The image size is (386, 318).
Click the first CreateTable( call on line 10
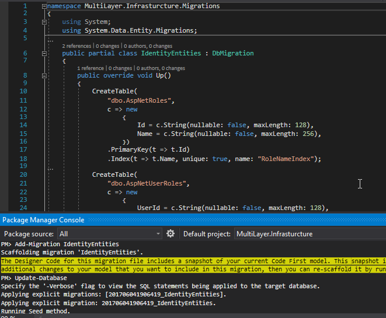(x=114, y=91)
